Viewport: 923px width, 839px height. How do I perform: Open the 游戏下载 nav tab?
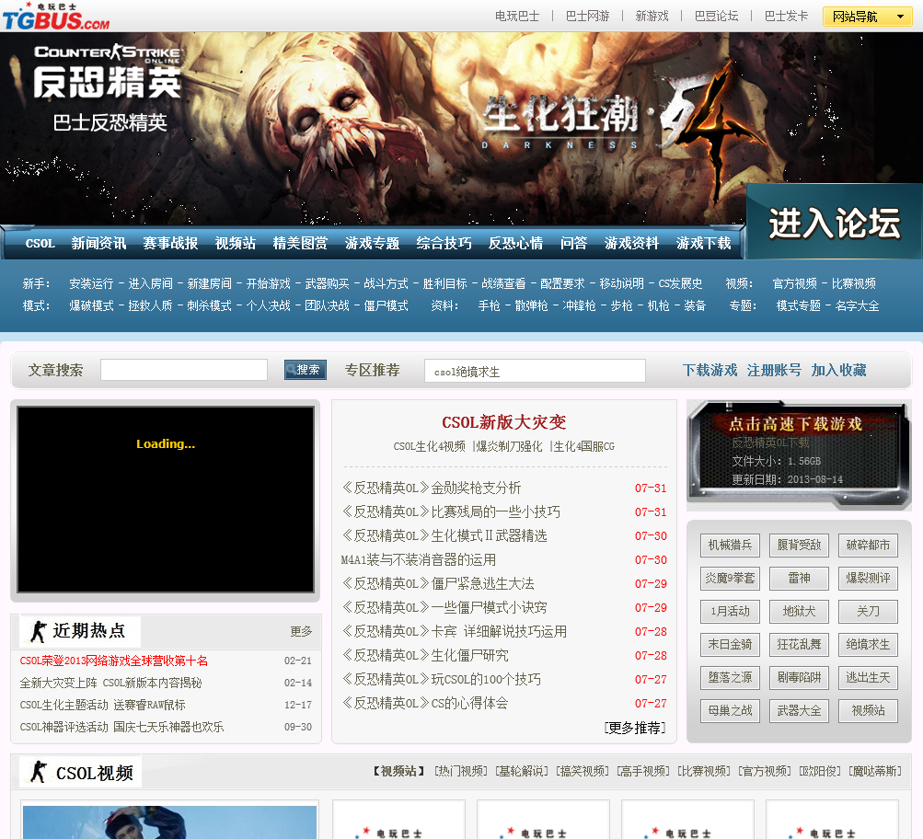pyautogui.click(x=703, y=244)
